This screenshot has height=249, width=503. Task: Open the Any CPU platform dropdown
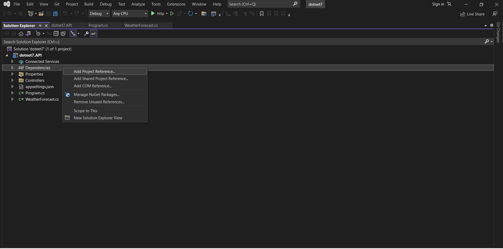pyautogui.click(x=130, y=14)
